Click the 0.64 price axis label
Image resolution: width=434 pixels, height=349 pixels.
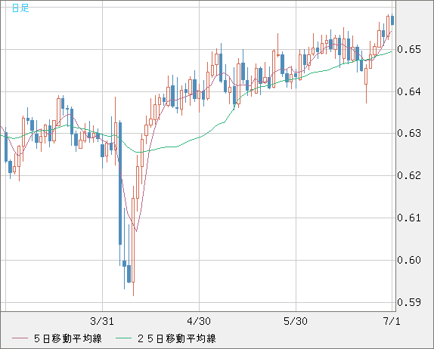[x=409, y=91]
